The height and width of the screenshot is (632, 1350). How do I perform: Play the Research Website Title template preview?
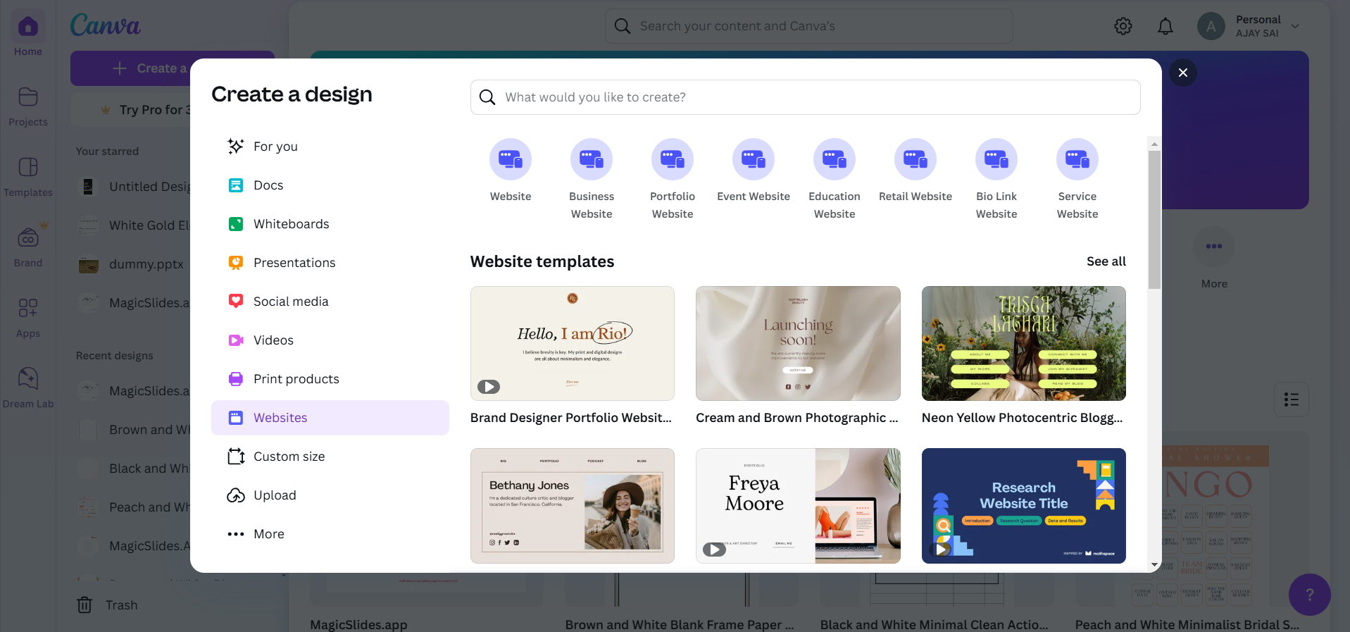point(940,549)
